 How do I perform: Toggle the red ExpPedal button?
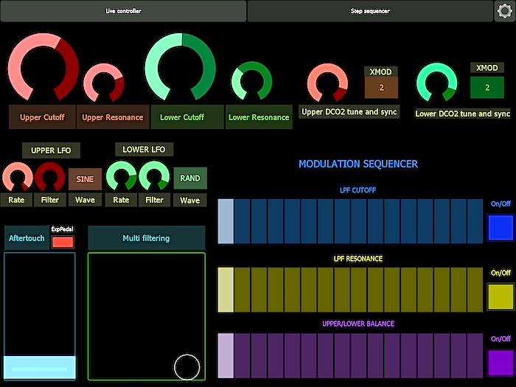[x=63, y=243]
